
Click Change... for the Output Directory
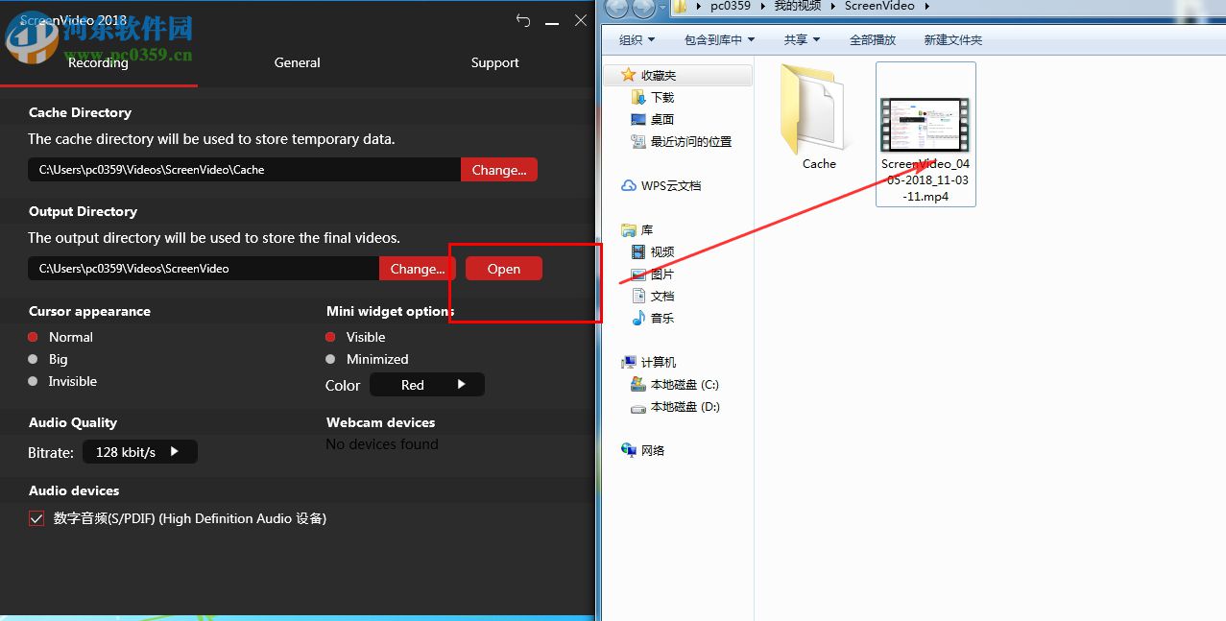[418, 269]
